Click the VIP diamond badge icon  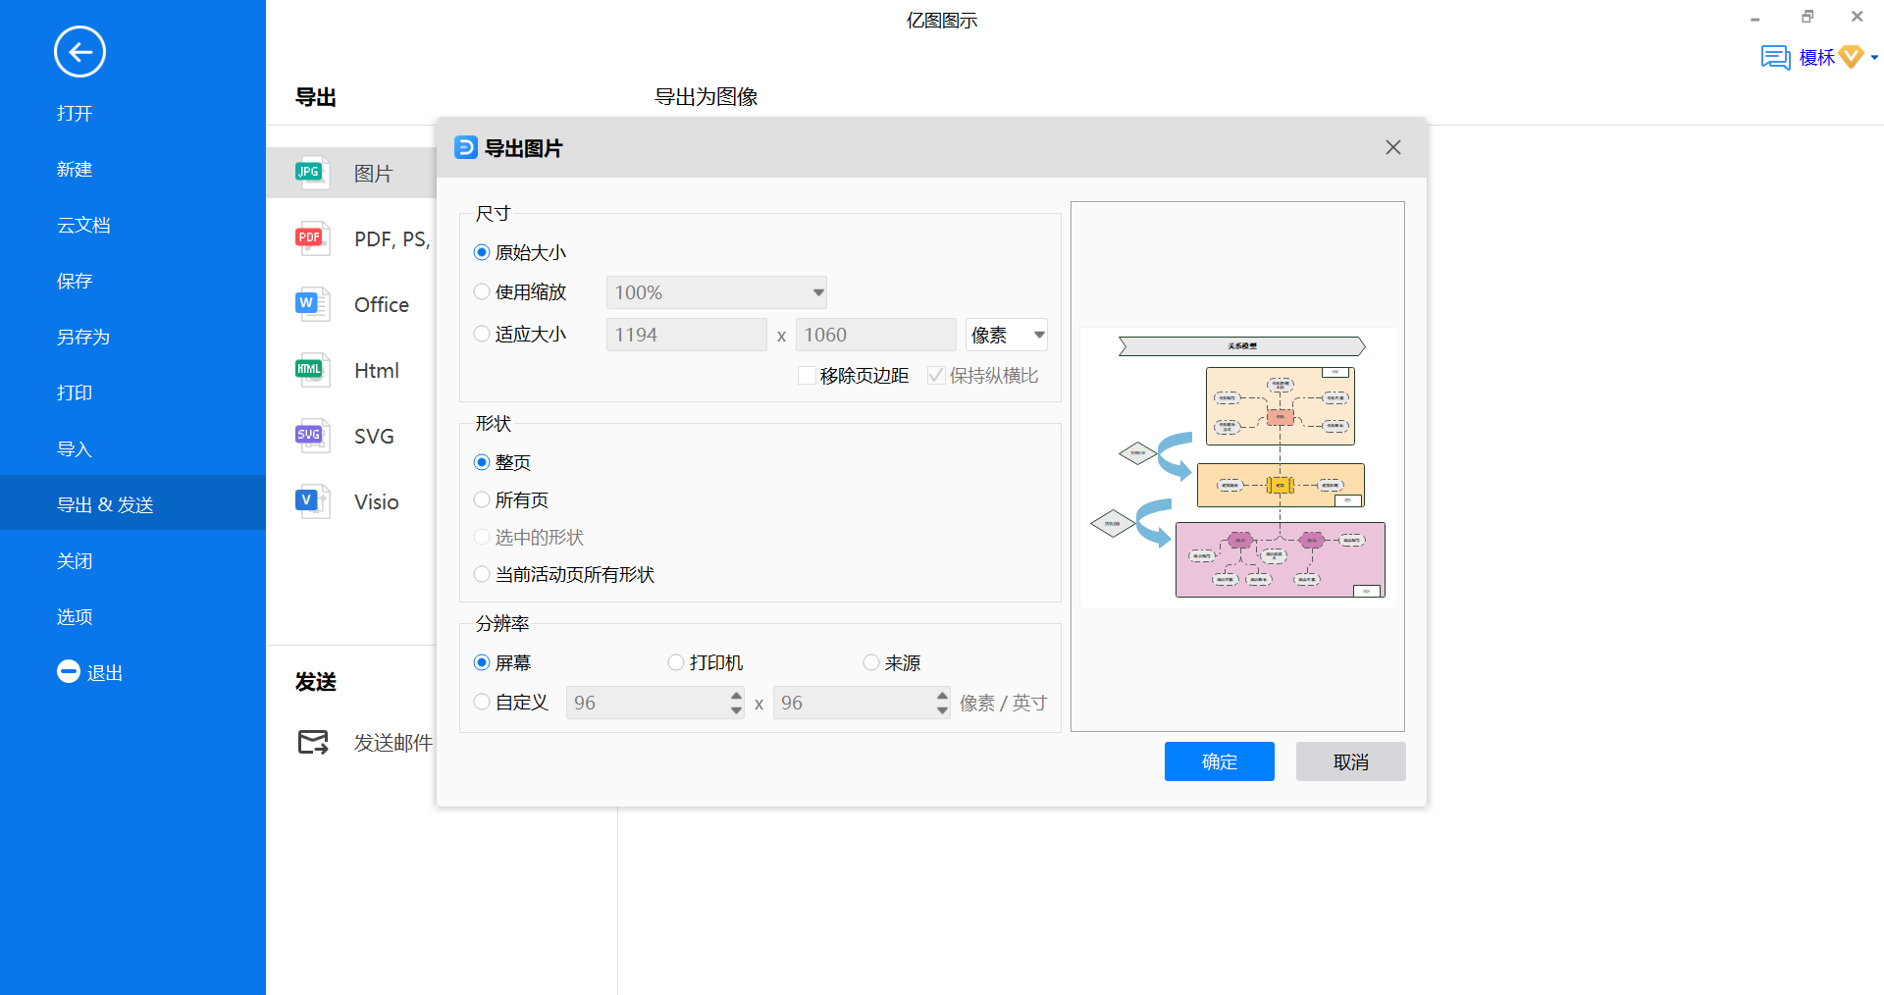point(1851,57)
